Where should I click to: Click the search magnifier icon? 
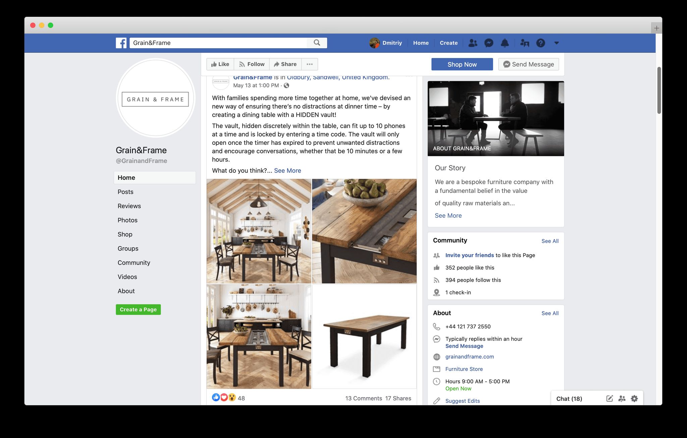(x=317, y=43)
